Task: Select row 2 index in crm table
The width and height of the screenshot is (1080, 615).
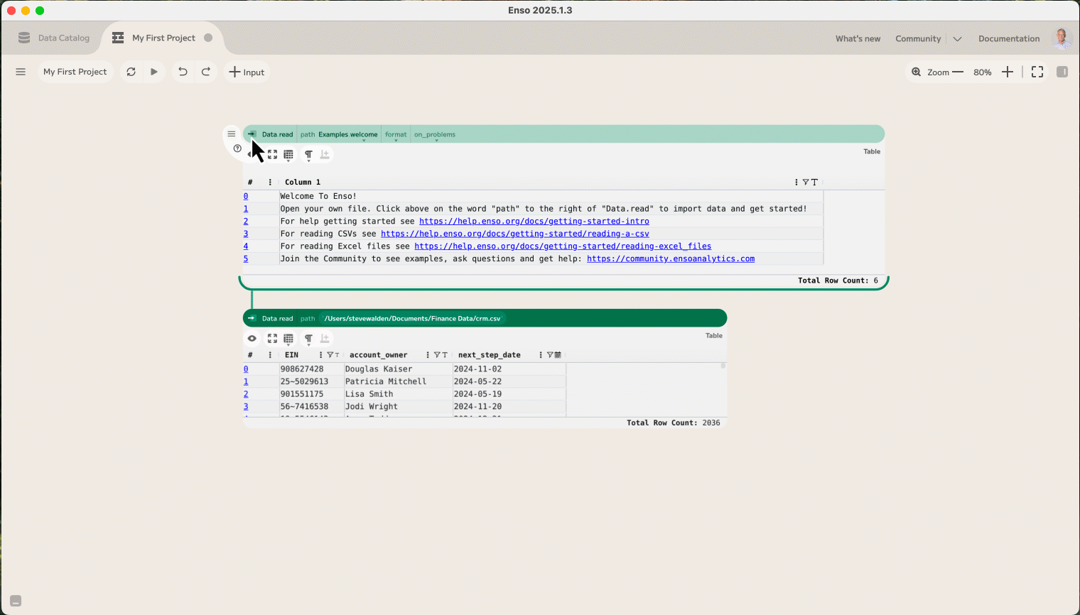Action: click(x=246, y=394)
